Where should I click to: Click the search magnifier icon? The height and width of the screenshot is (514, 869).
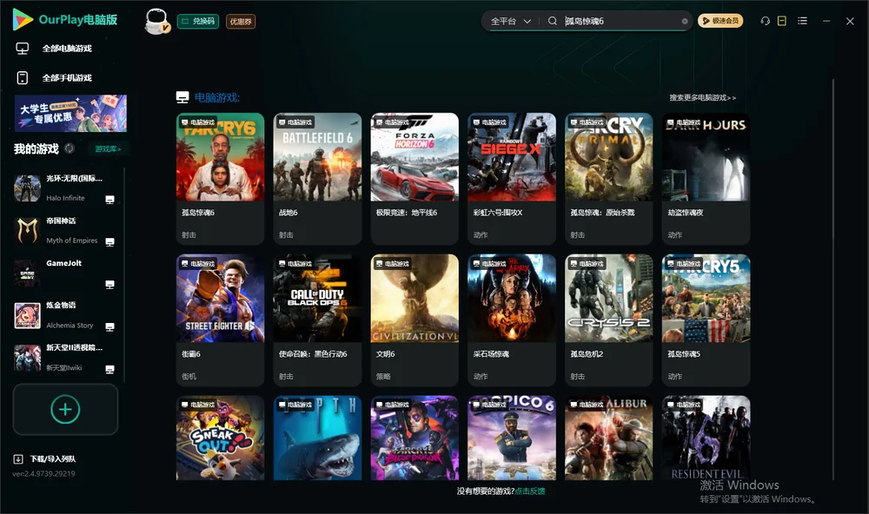(x=553, y=21)
